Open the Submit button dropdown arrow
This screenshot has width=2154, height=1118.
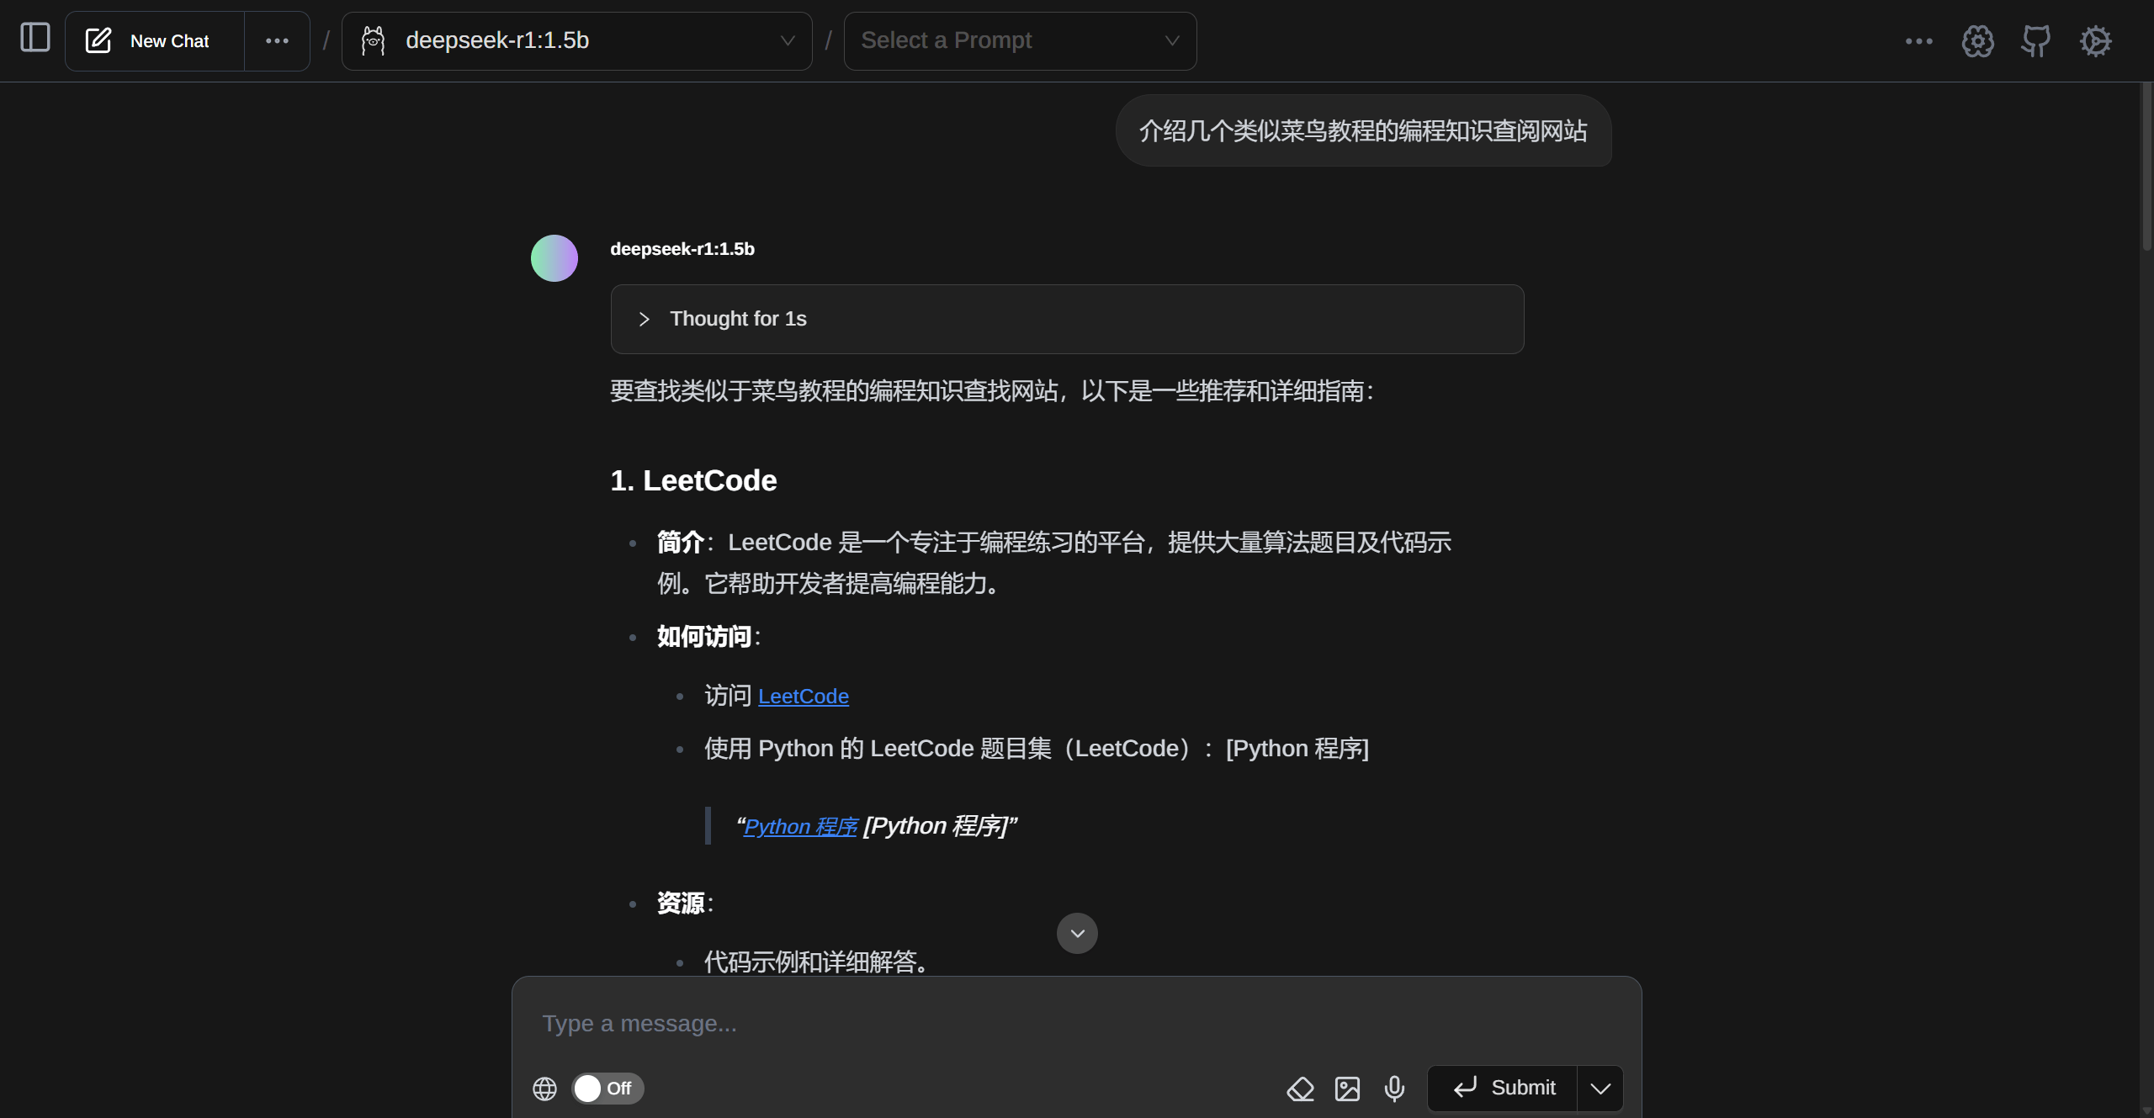click(1600, 1088)
